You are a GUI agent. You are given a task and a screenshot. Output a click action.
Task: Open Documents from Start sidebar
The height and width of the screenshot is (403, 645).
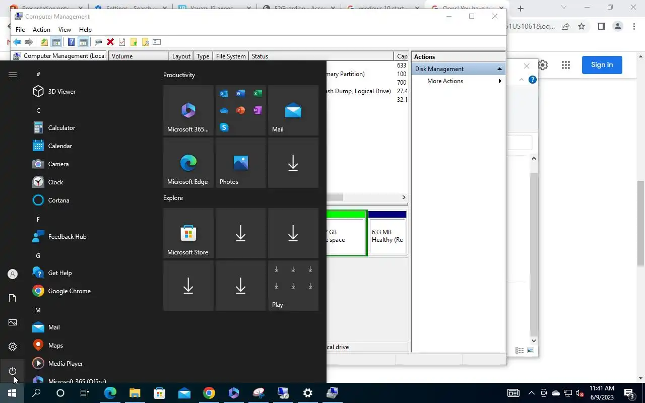pos(13,298)
